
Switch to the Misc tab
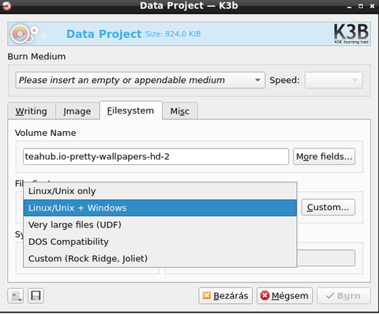point(180,111)
